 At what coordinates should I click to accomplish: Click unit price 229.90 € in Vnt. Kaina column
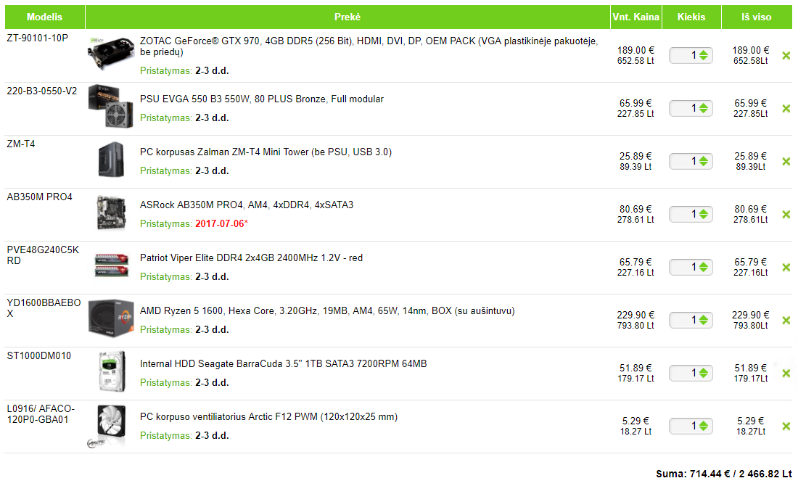point(635,315)
